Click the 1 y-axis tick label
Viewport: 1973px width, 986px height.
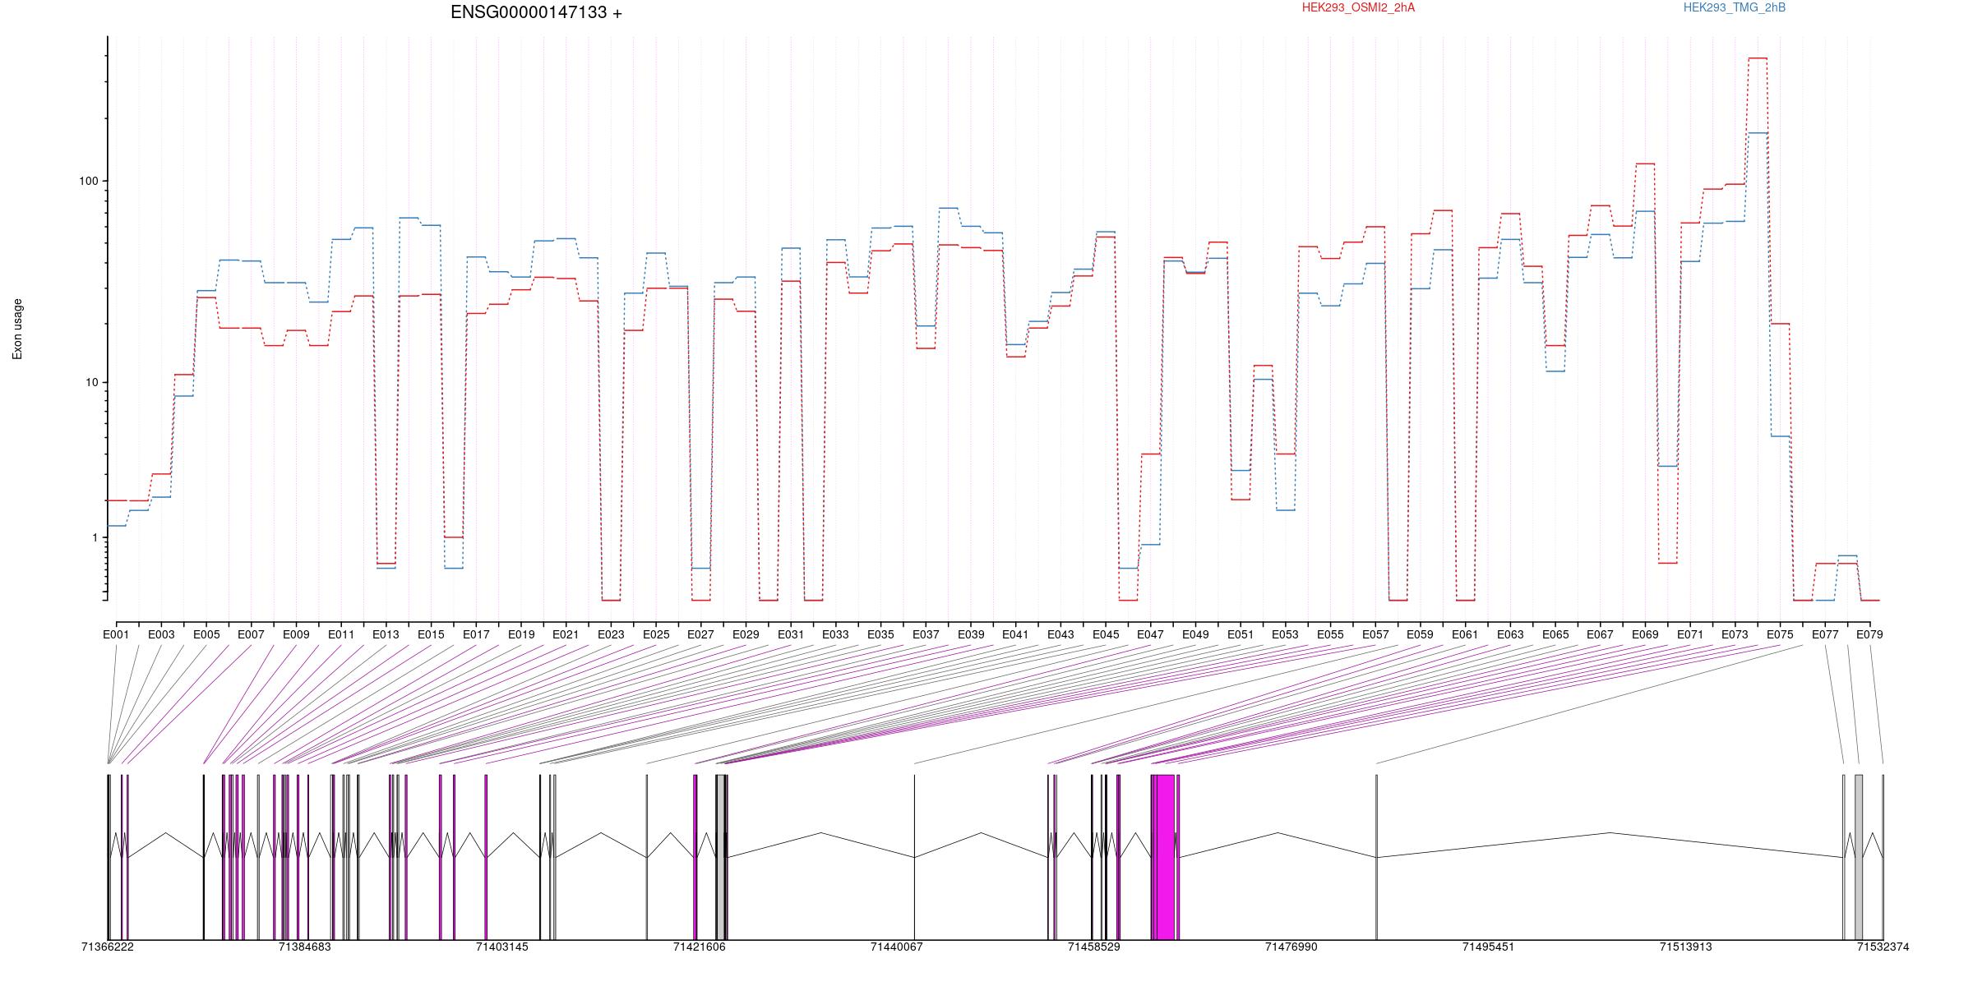coord(95,537)
